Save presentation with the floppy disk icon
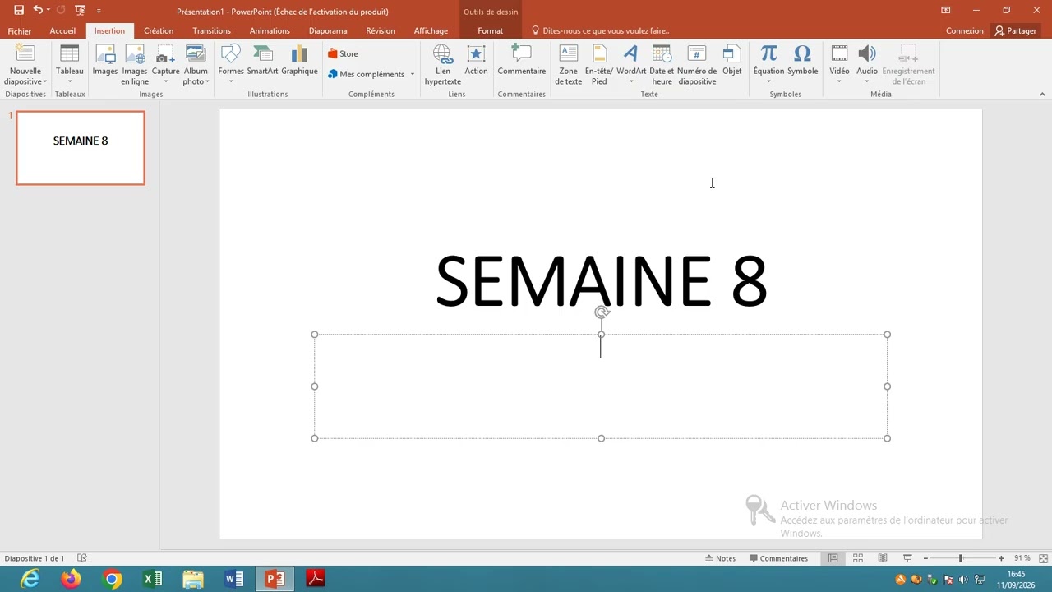This screenshot has width=1052, height=592. click(19, 11)
